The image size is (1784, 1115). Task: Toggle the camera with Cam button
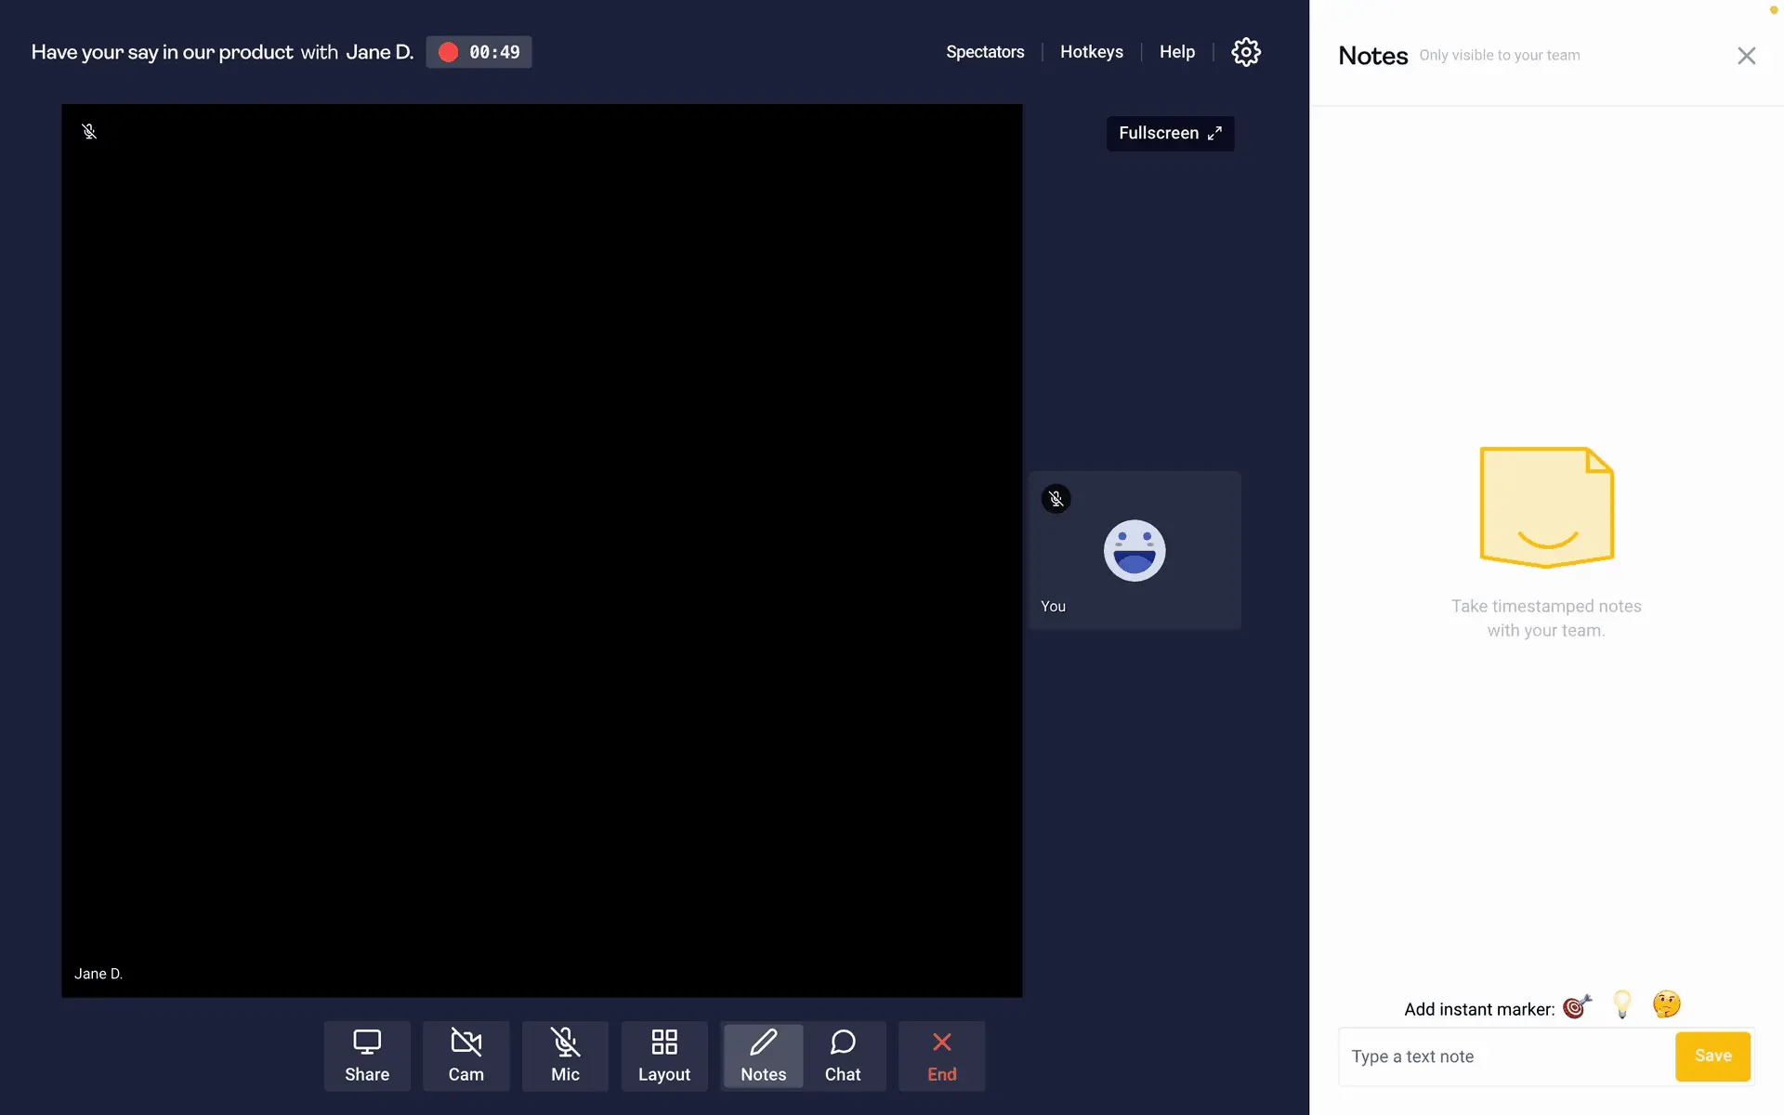466,1056
